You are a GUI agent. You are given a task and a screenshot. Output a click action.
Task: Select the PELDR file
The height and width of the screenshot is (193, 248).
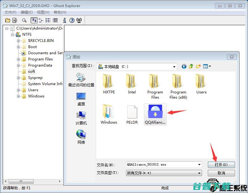click(x=132, y=114)
